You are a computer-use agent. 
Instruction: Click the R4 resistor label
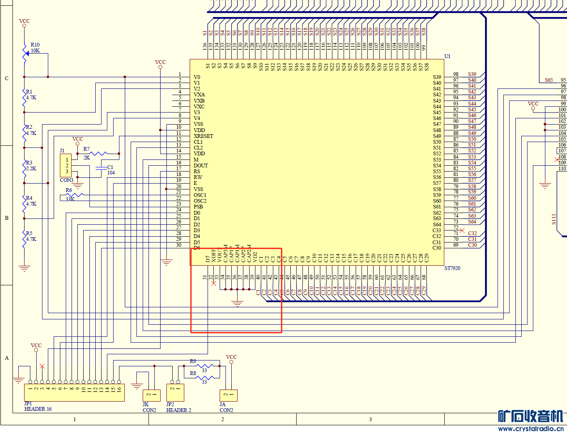click(29, 198)
